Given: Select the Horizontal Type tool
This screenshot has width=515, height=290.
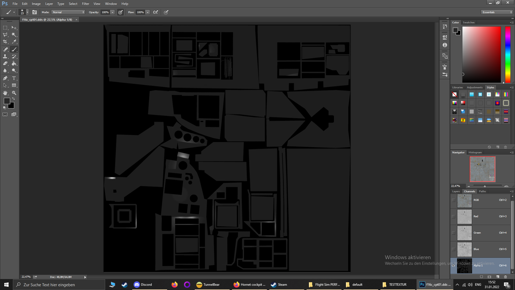Looking at the screenshot, I should [x=14, y=78].
